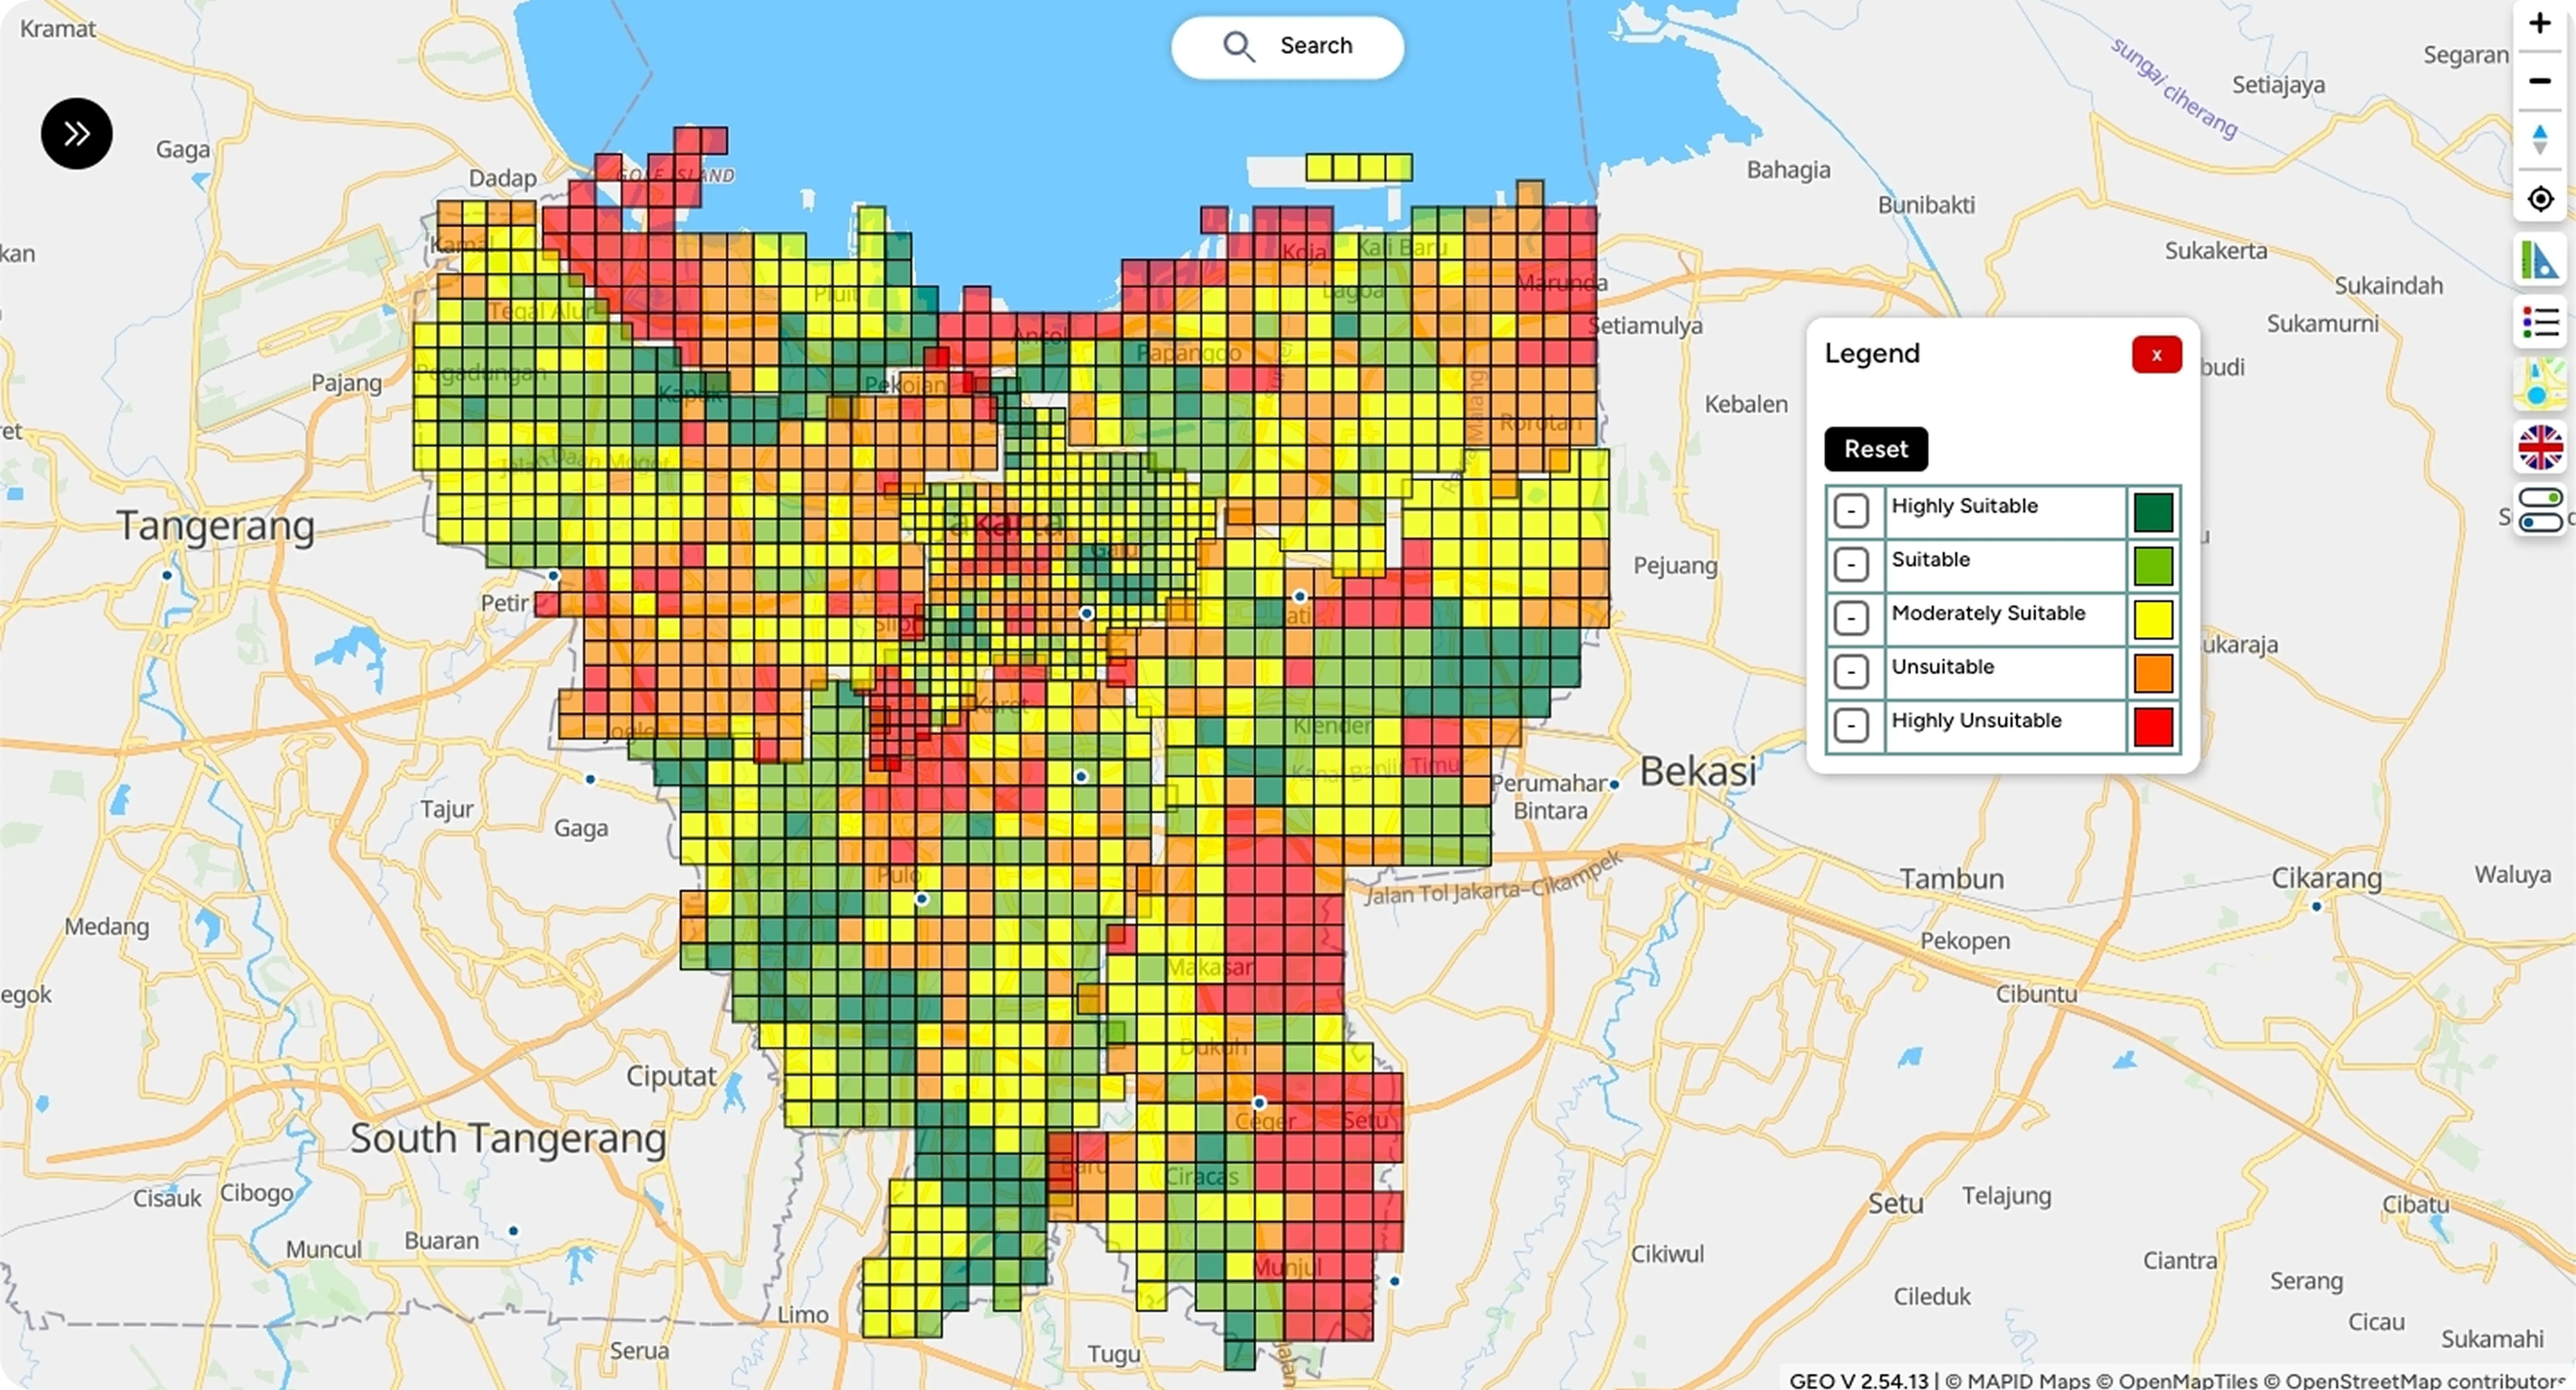
Task: Zoom out with the minus button
Action: click(x=2539, y=81)
